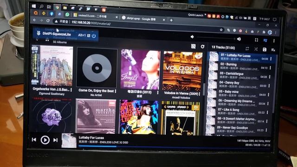This screenshot has height=167, width=297.
Task: Select track 05 Baby mine in the queue
Action: 239,93
